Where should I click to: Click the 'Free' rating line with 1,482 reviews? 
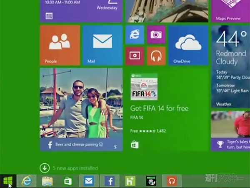pos(148,131)
